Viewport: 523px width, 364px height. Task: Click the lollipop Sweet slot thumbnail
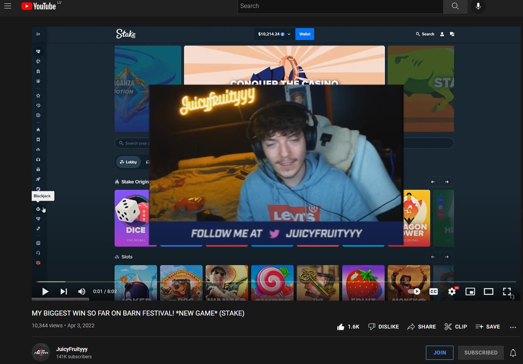272,283
